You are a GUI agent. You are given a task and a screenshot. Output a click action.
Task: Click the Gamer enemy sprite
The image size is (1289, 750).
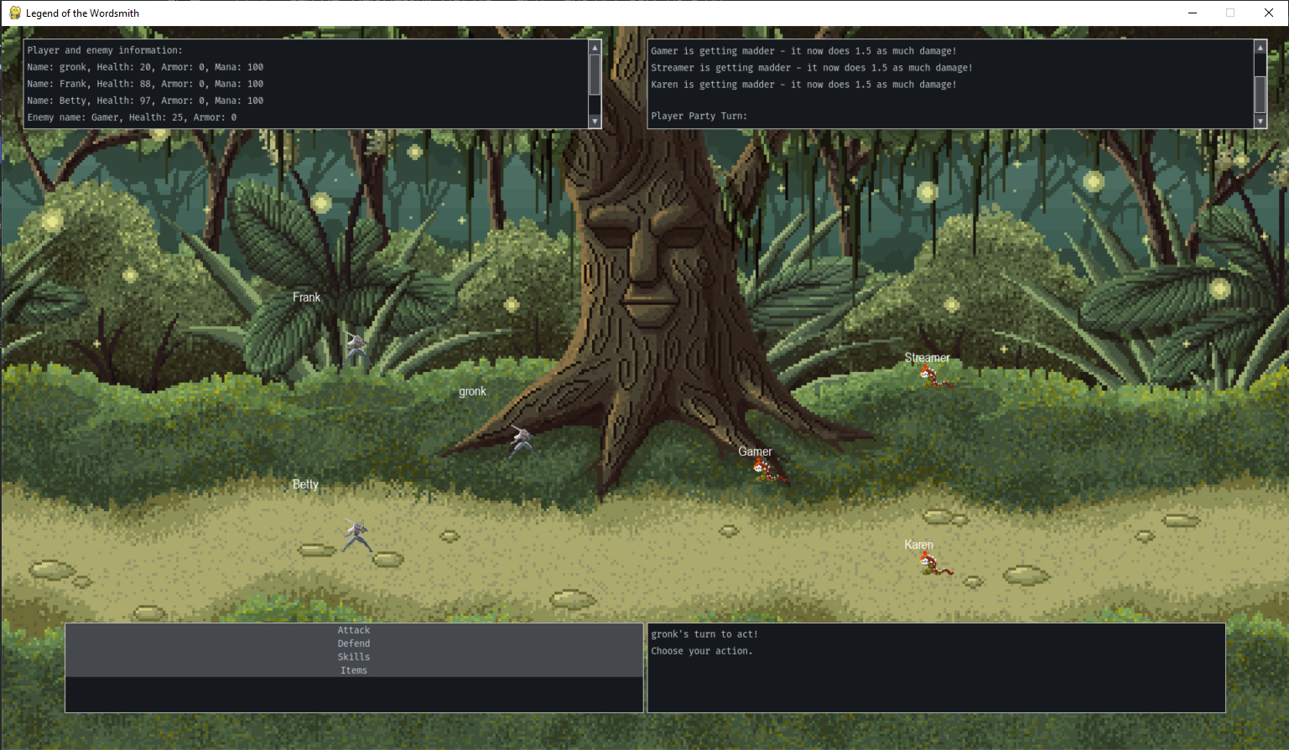click(x=770, y=472)
